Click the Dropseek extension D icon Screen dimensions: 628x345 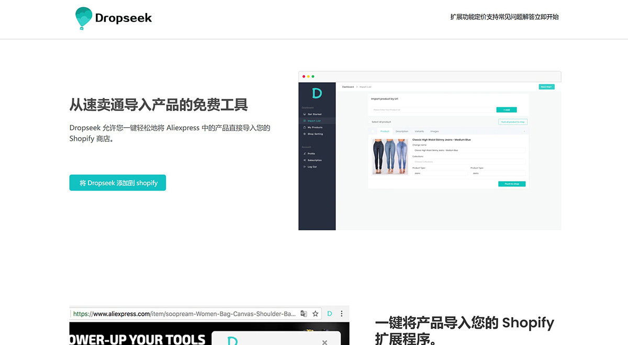click(x=330, y=314)
